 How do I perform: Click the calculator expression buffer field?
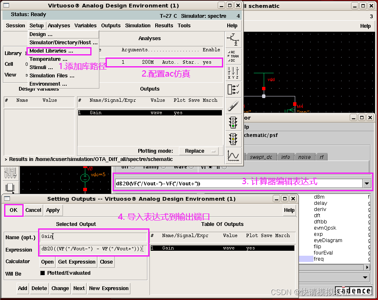(239, 184)
